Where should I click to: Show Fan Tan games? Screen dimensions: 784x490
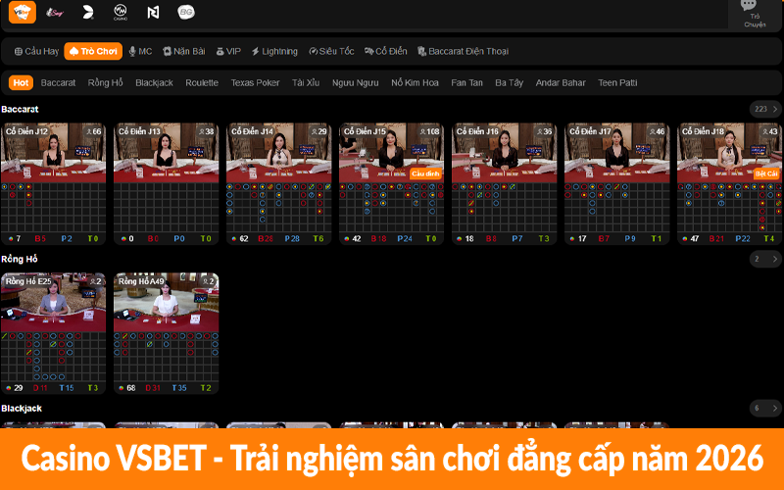coord(467,82)
